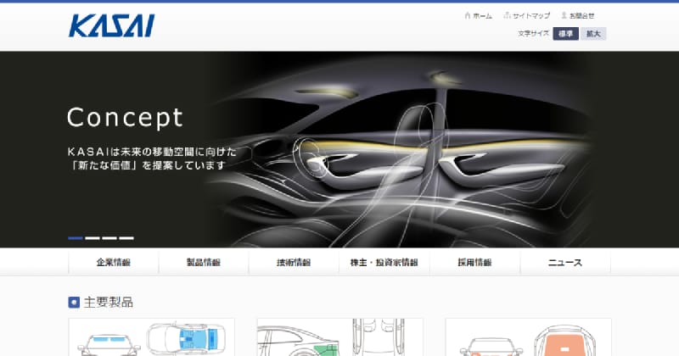This screenshot has height=356, width=679.
Task: Click the Concept hero banner image
Action: coord(339,150)
